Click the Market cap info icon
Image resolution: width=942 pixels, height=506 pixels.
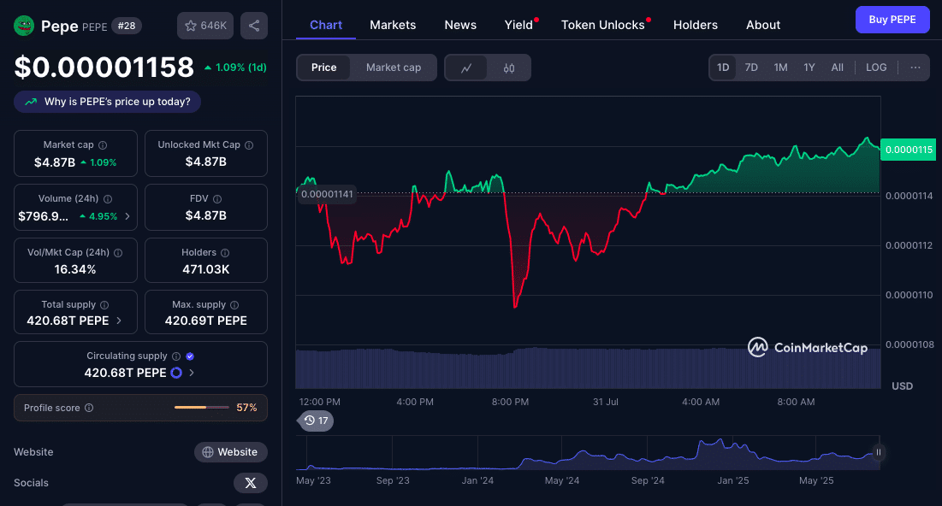103,145
